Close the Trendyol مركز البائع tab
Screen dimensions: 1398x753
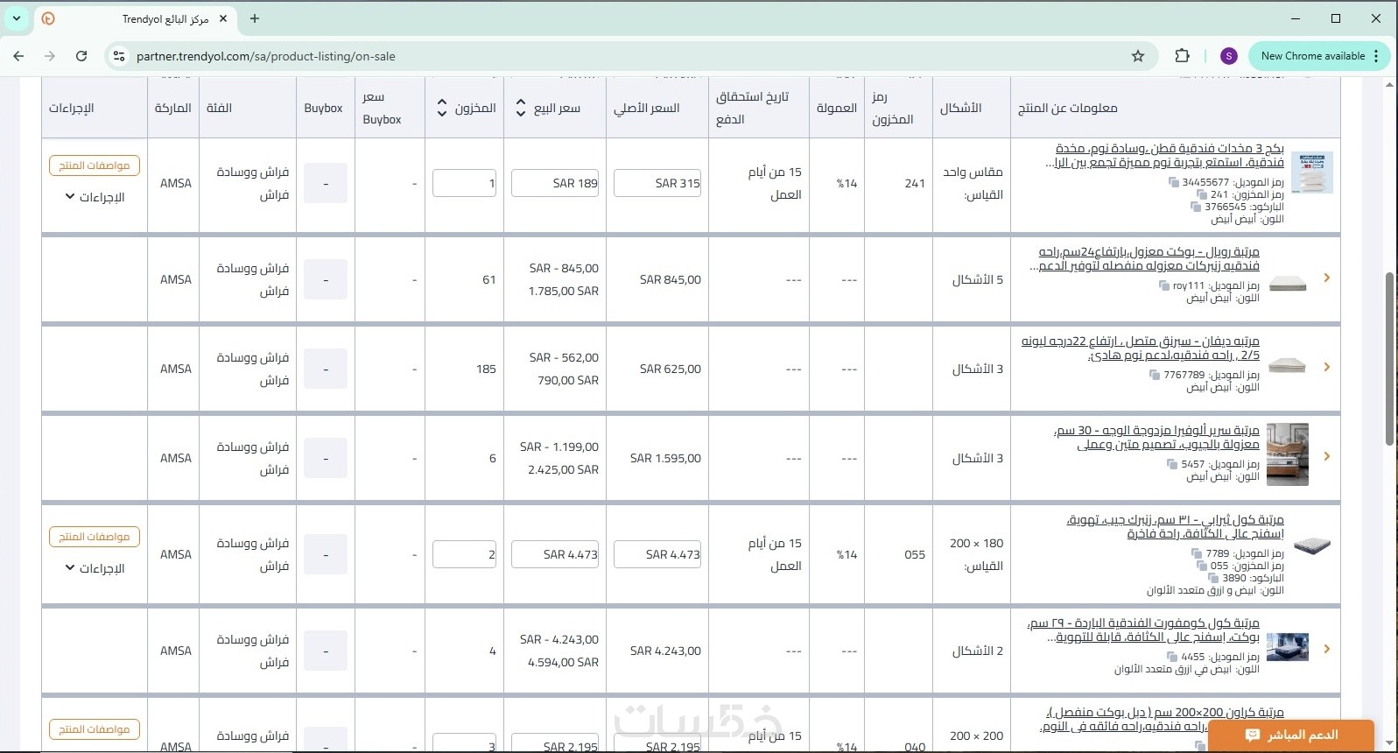[223, 18]
